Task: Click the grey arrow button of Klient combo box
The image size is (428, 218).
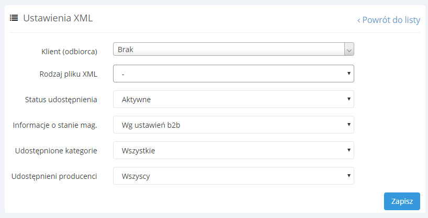Action: point(349,49)
